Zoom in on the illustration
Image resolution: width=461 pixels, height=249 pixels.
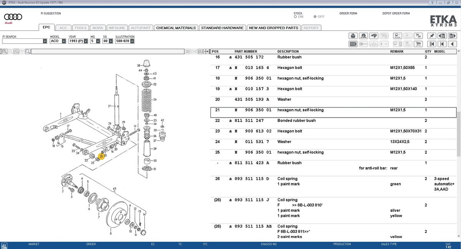(x=5, y=51)
